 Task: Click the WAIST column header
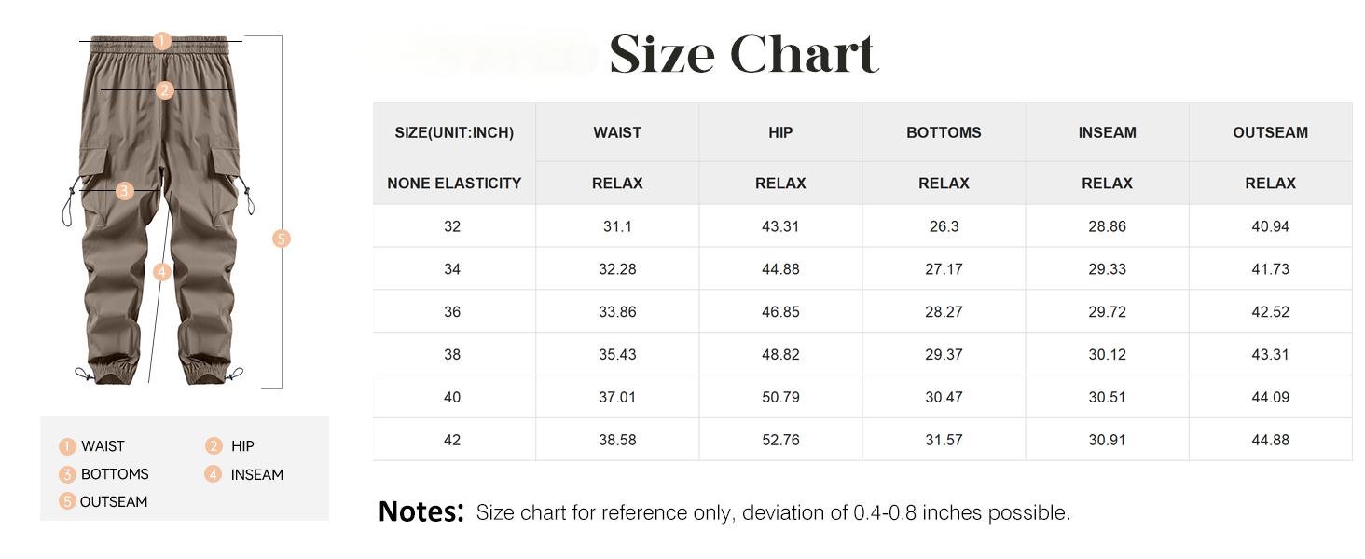click(617, 132)
